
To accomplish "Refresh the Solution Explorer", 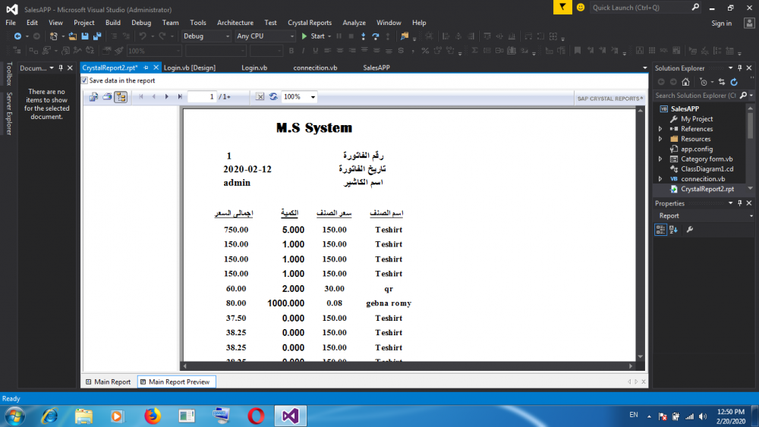I will coord(734,82).
